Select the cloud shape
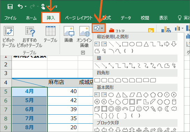The width and height of the screenshot is (190, 132). click(x=174, y=109)
